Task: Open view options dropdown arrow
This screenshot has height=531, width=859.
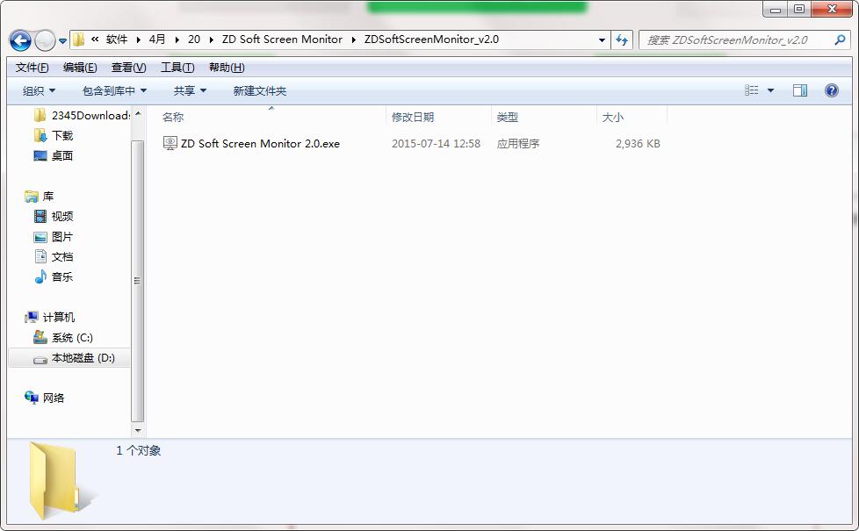Action: pos(770,91)
